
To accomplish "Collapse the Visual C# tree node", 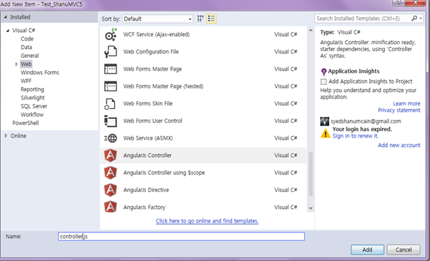I will click(7, 31).
